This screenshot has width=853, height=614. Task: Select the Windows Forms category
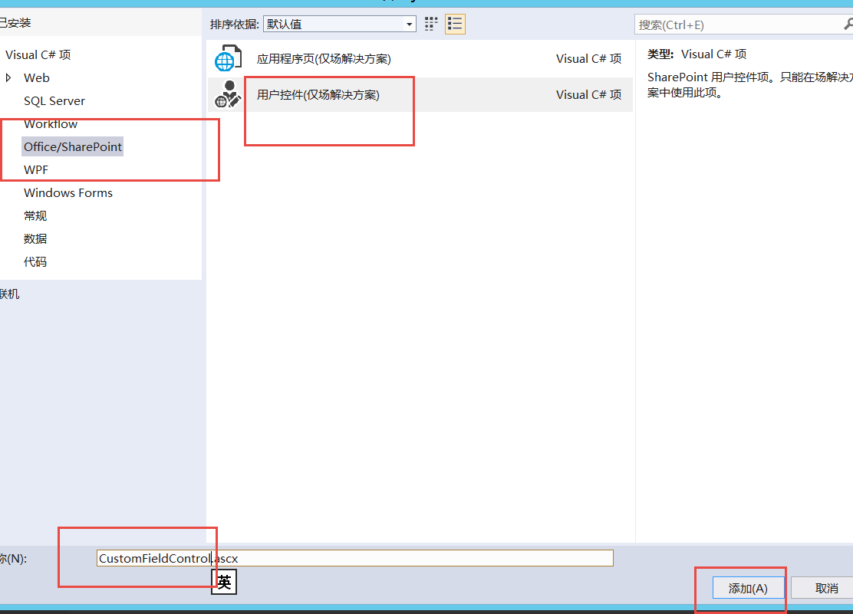pyautogui.click(x=68, y=193)
